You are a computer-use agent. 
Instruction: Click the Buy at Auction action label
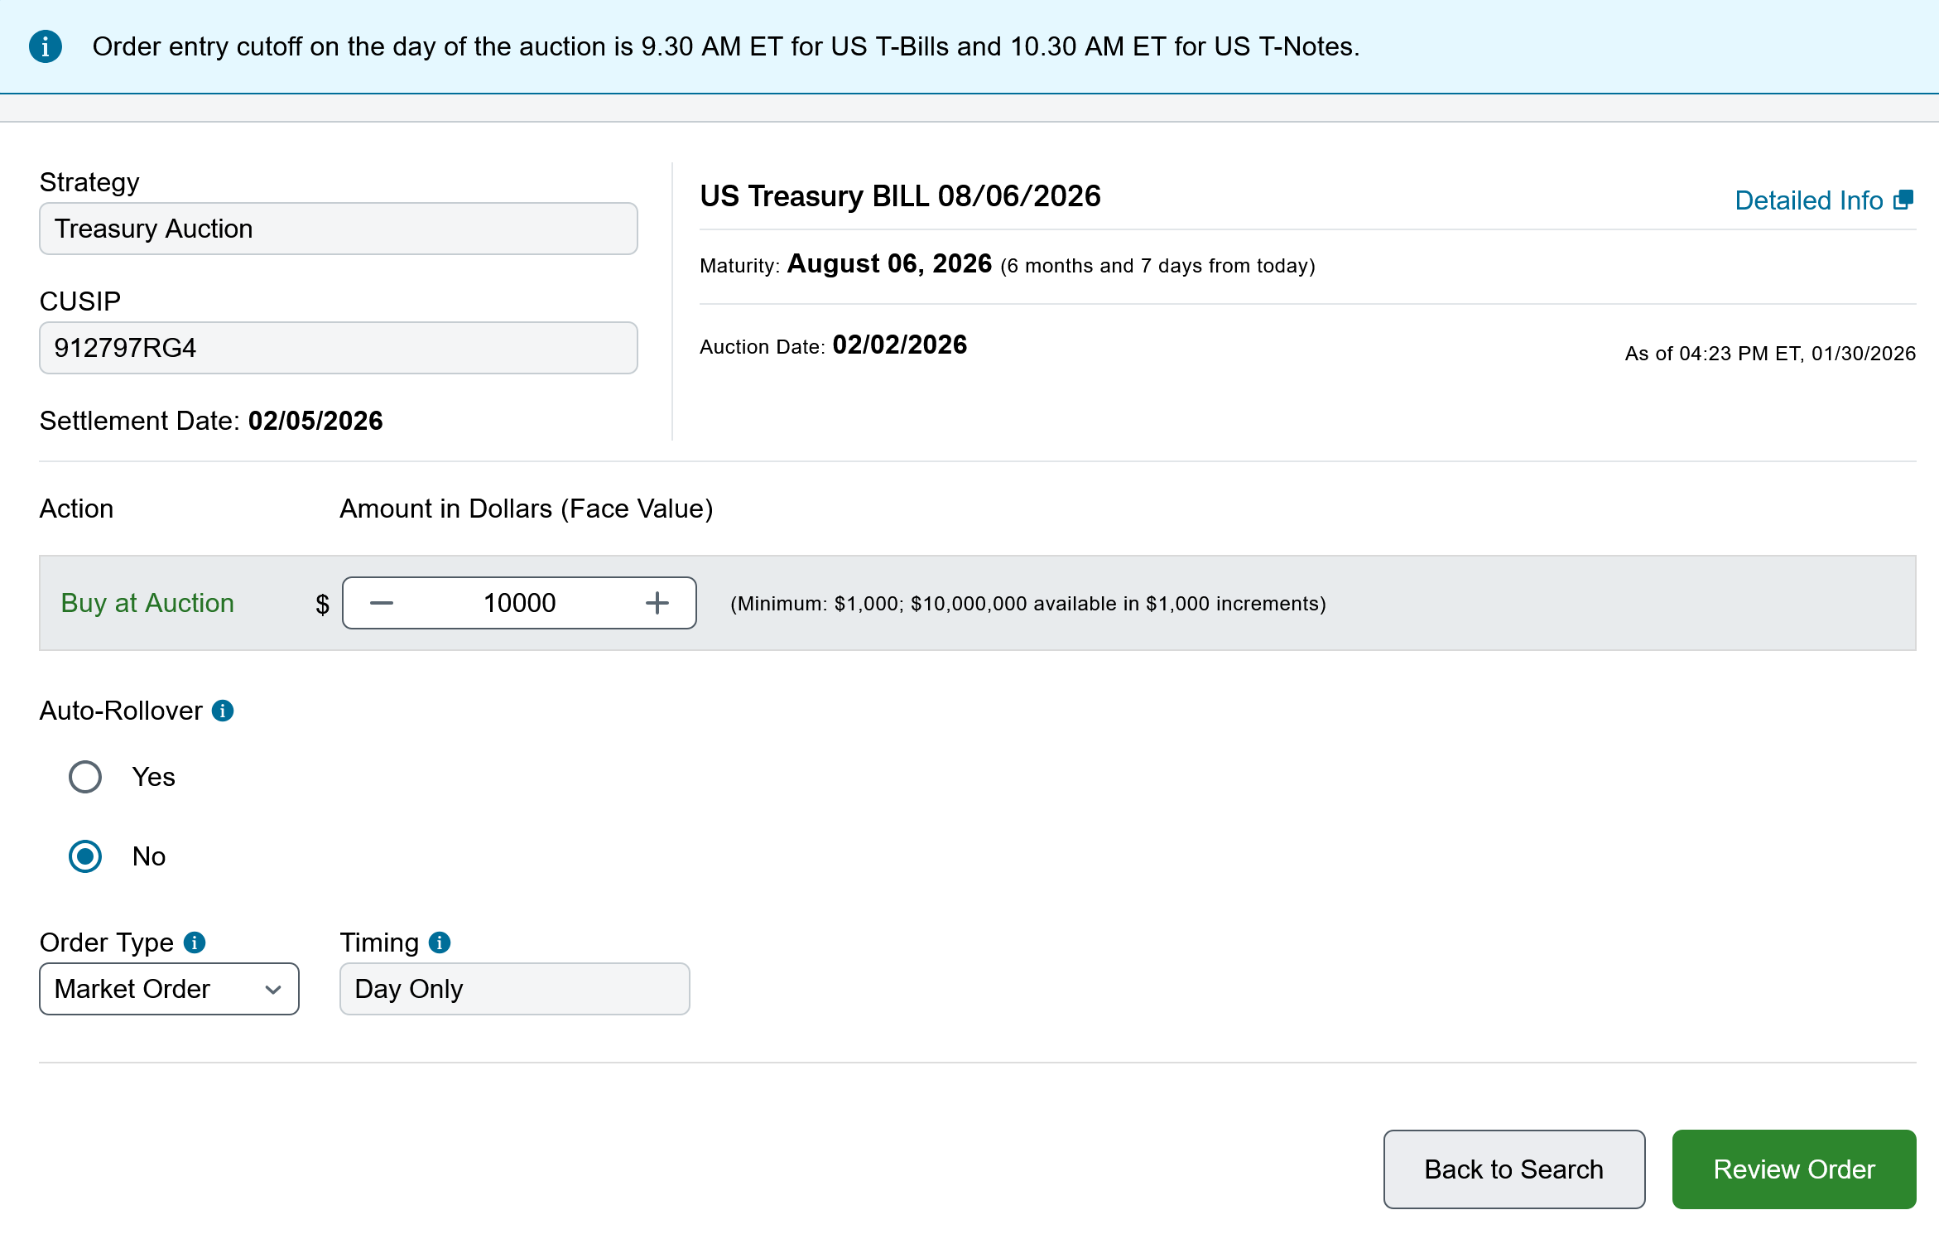point(147,603)
